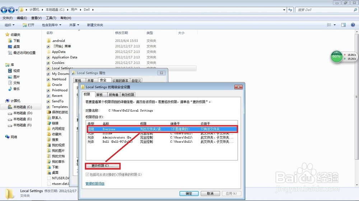359x201 pixels.
Task: Open the help question mark icon
Action: click(353, 25)
